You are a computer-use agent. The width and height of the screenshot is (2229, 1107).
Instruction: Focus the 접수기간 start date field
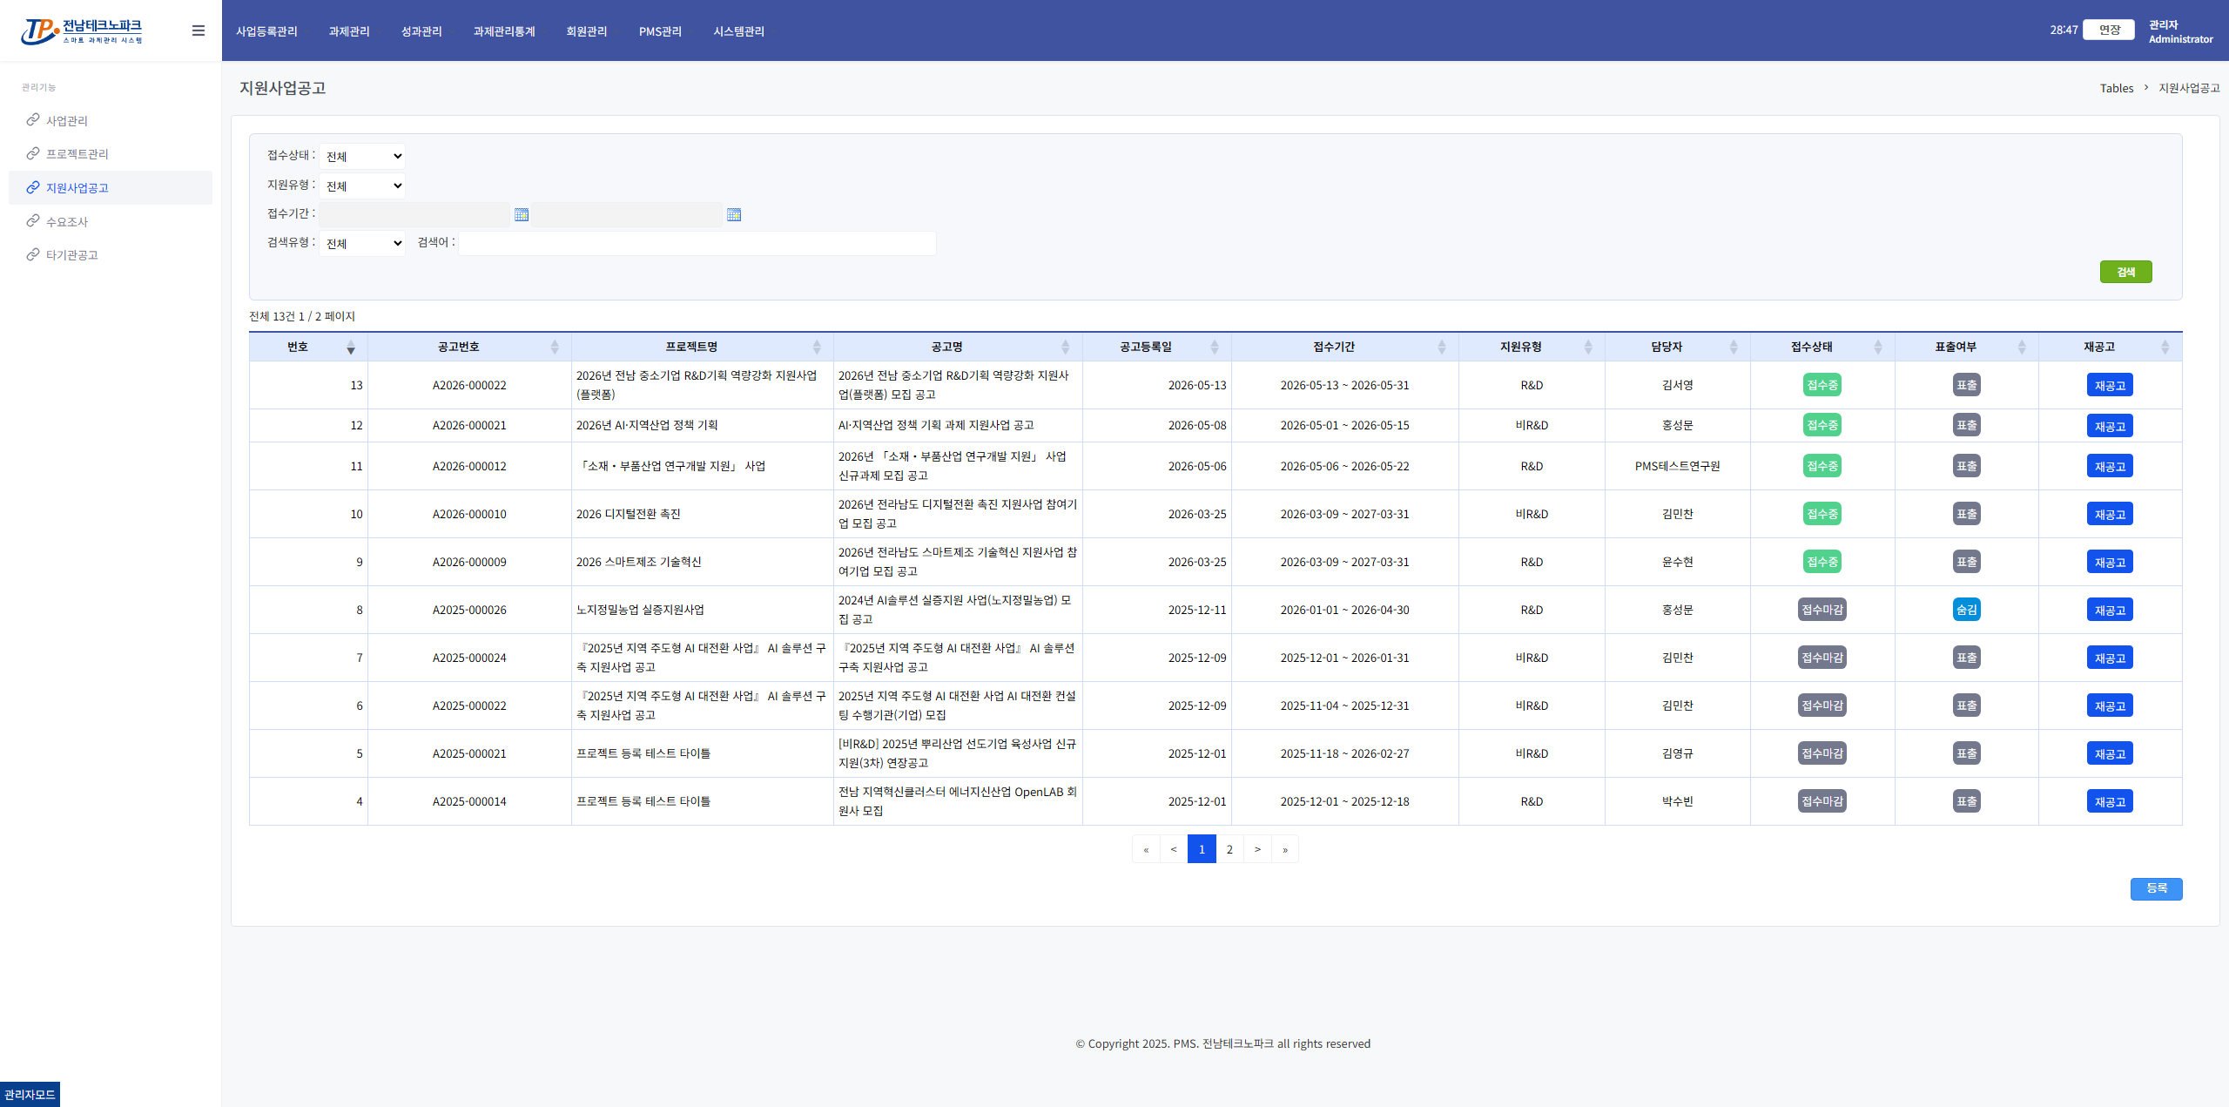(x=414, y=214)
